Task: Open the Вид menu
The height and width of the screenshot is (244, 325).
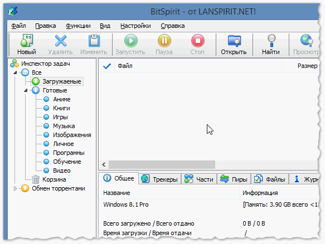Action: pos(105,26)
